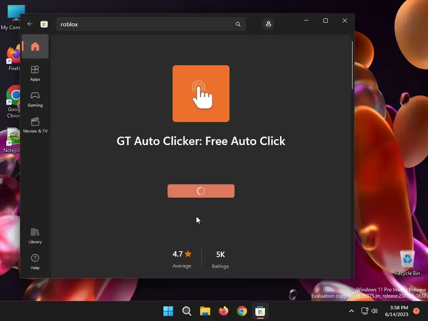Click the orange loading install button
Image resolution: width=428 pixels, height=321 pixels.
tap(201, 191)
